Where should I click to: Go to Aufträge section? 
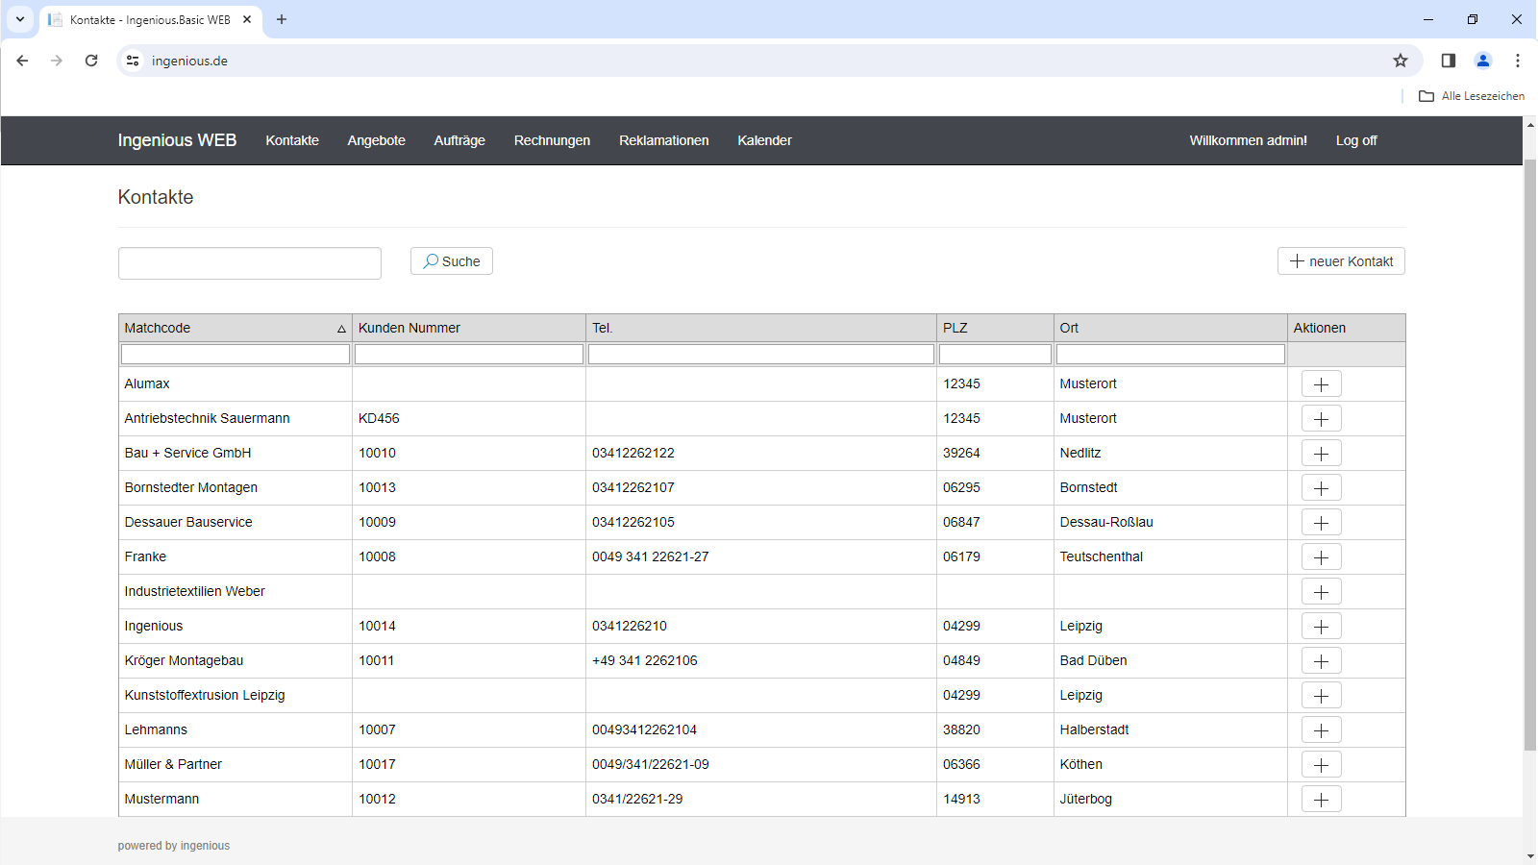click(x=459, y=140)
